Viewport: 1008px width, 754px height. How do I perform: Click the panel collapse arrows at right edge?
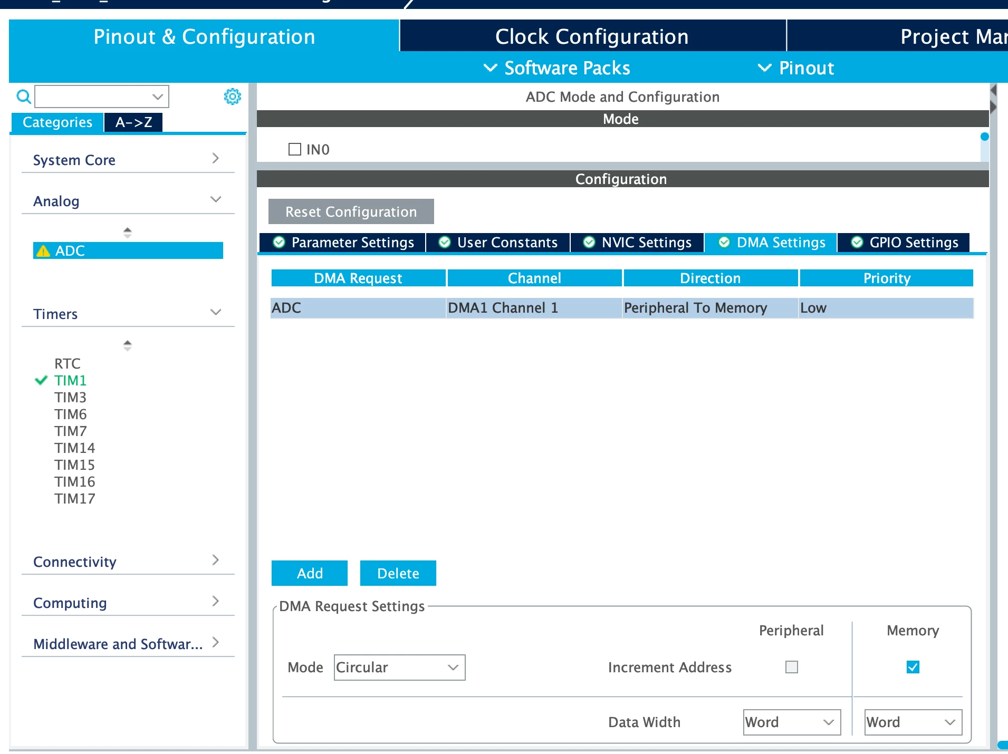pos(994,99)
